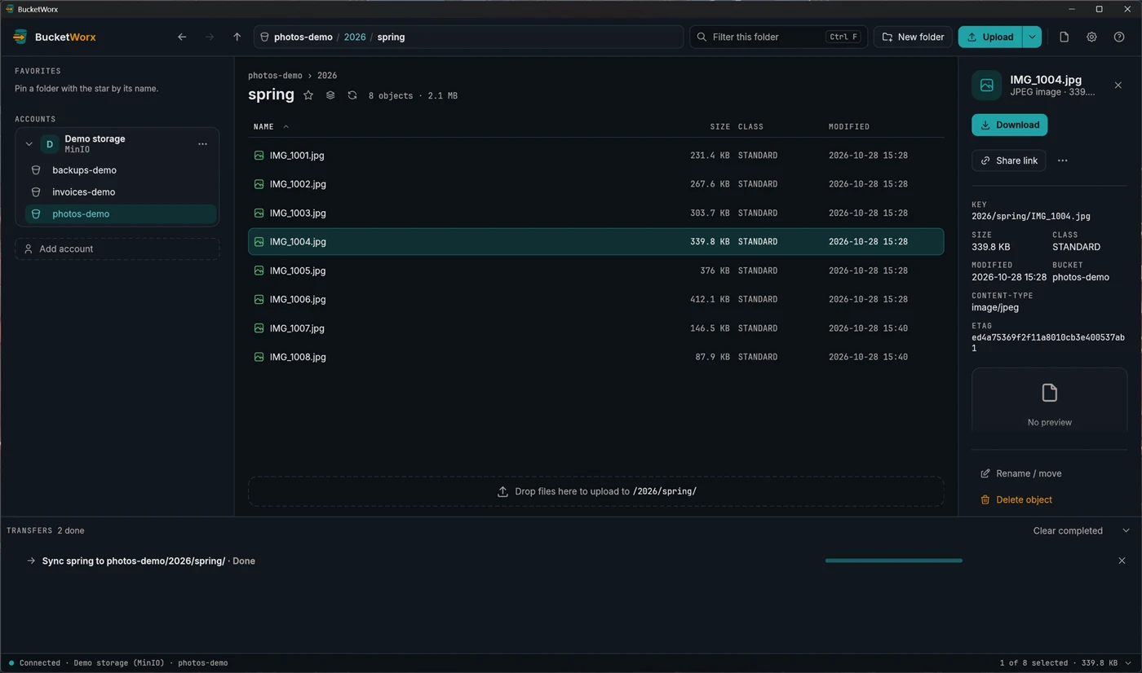
Task: Navigate to 2026 in the path bar
Action: pyautogui.click(x=355, y=37)
